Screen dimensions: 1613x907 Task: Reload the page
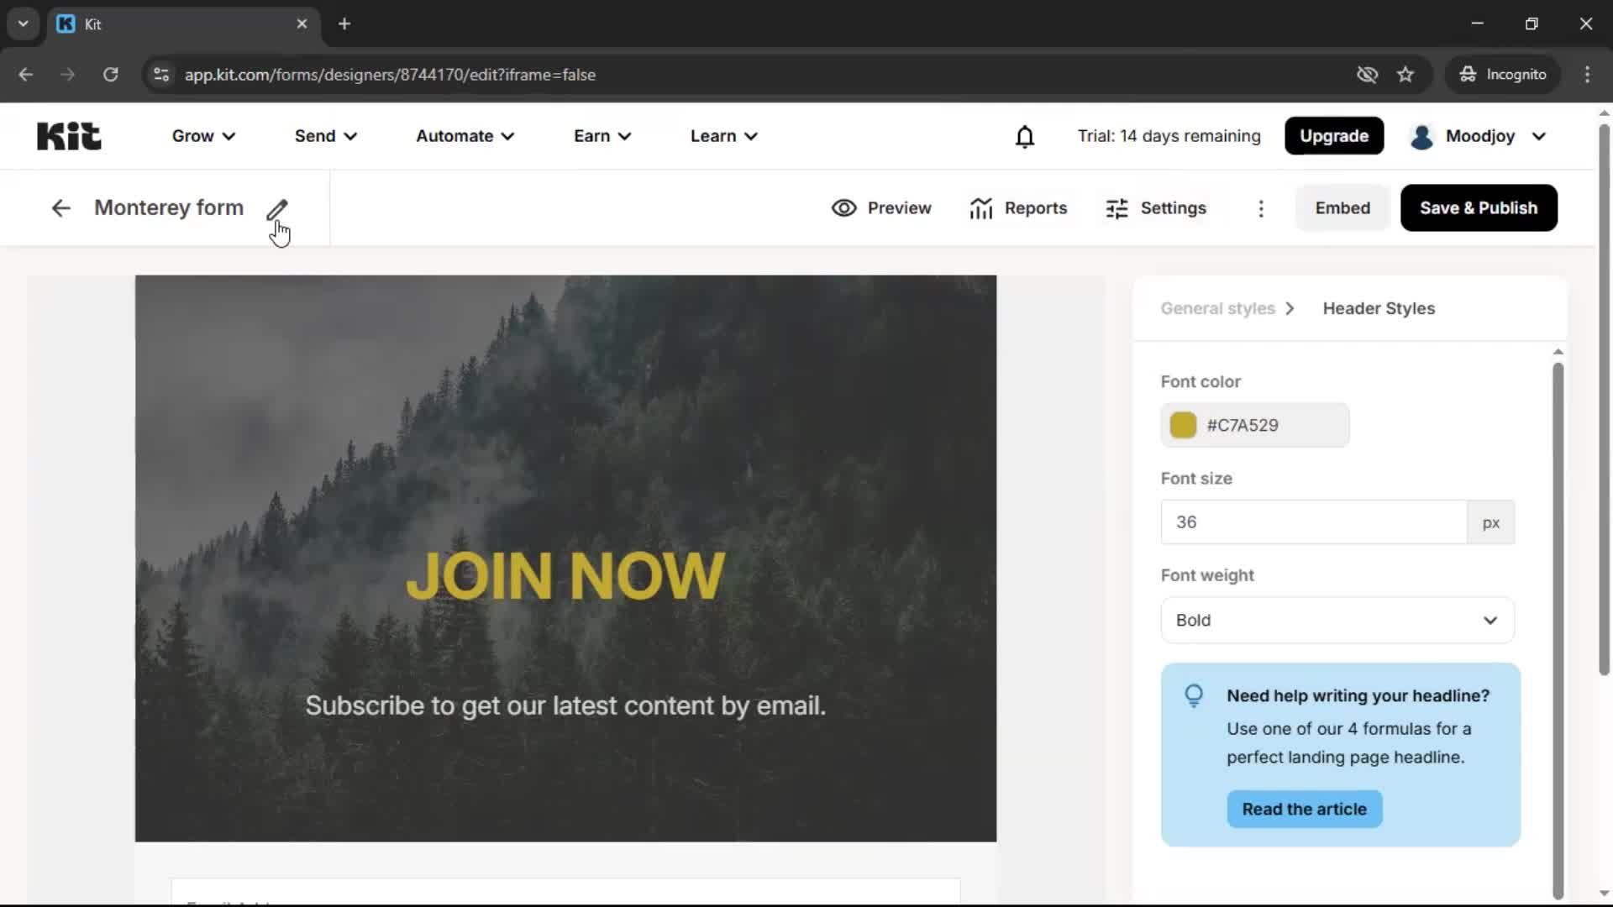110,74
